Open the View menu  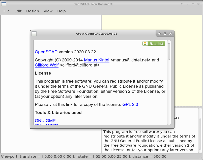click(48, 11)
